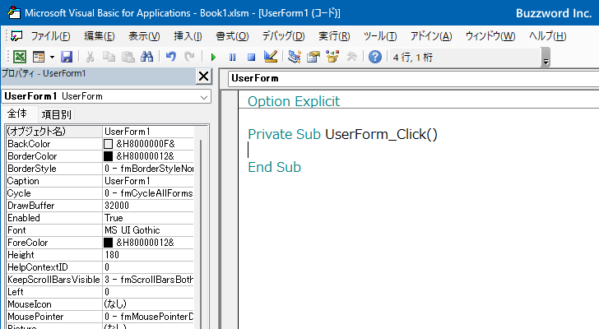Click the Insert UserForm toolbar icon
This screenshot has width=599, height=329.
click(39, 57)
